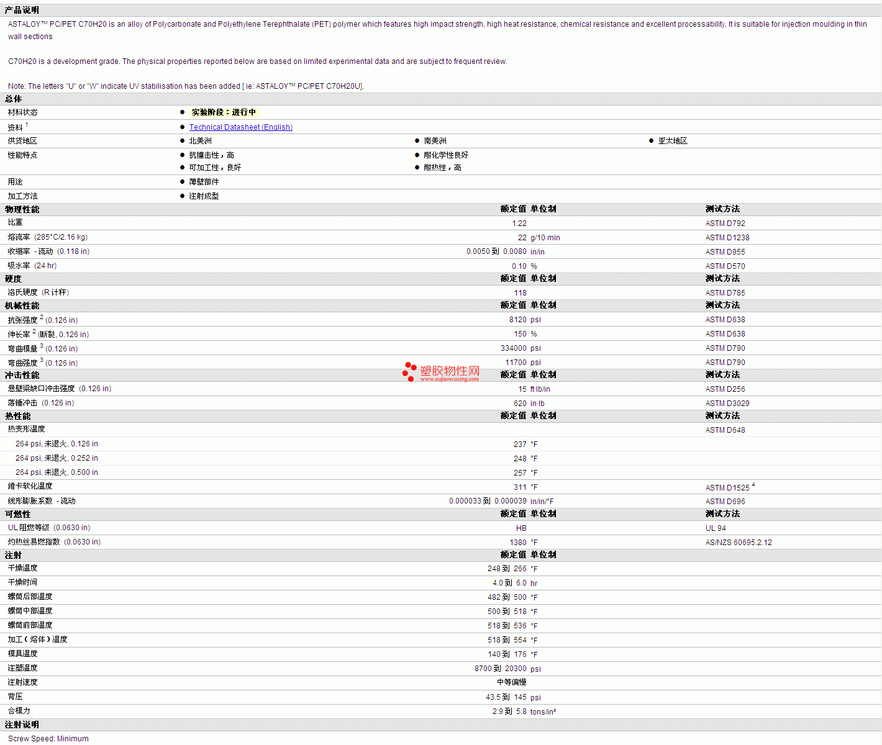Click the flexural strength value 11700

(516, 363)
